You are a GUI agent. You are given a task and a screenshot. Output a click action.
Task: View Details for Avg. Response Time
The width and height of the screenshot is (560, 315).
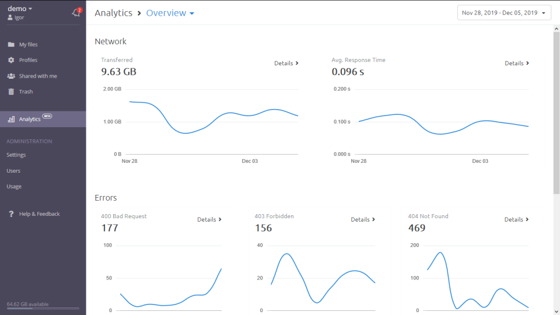(517, 63)
